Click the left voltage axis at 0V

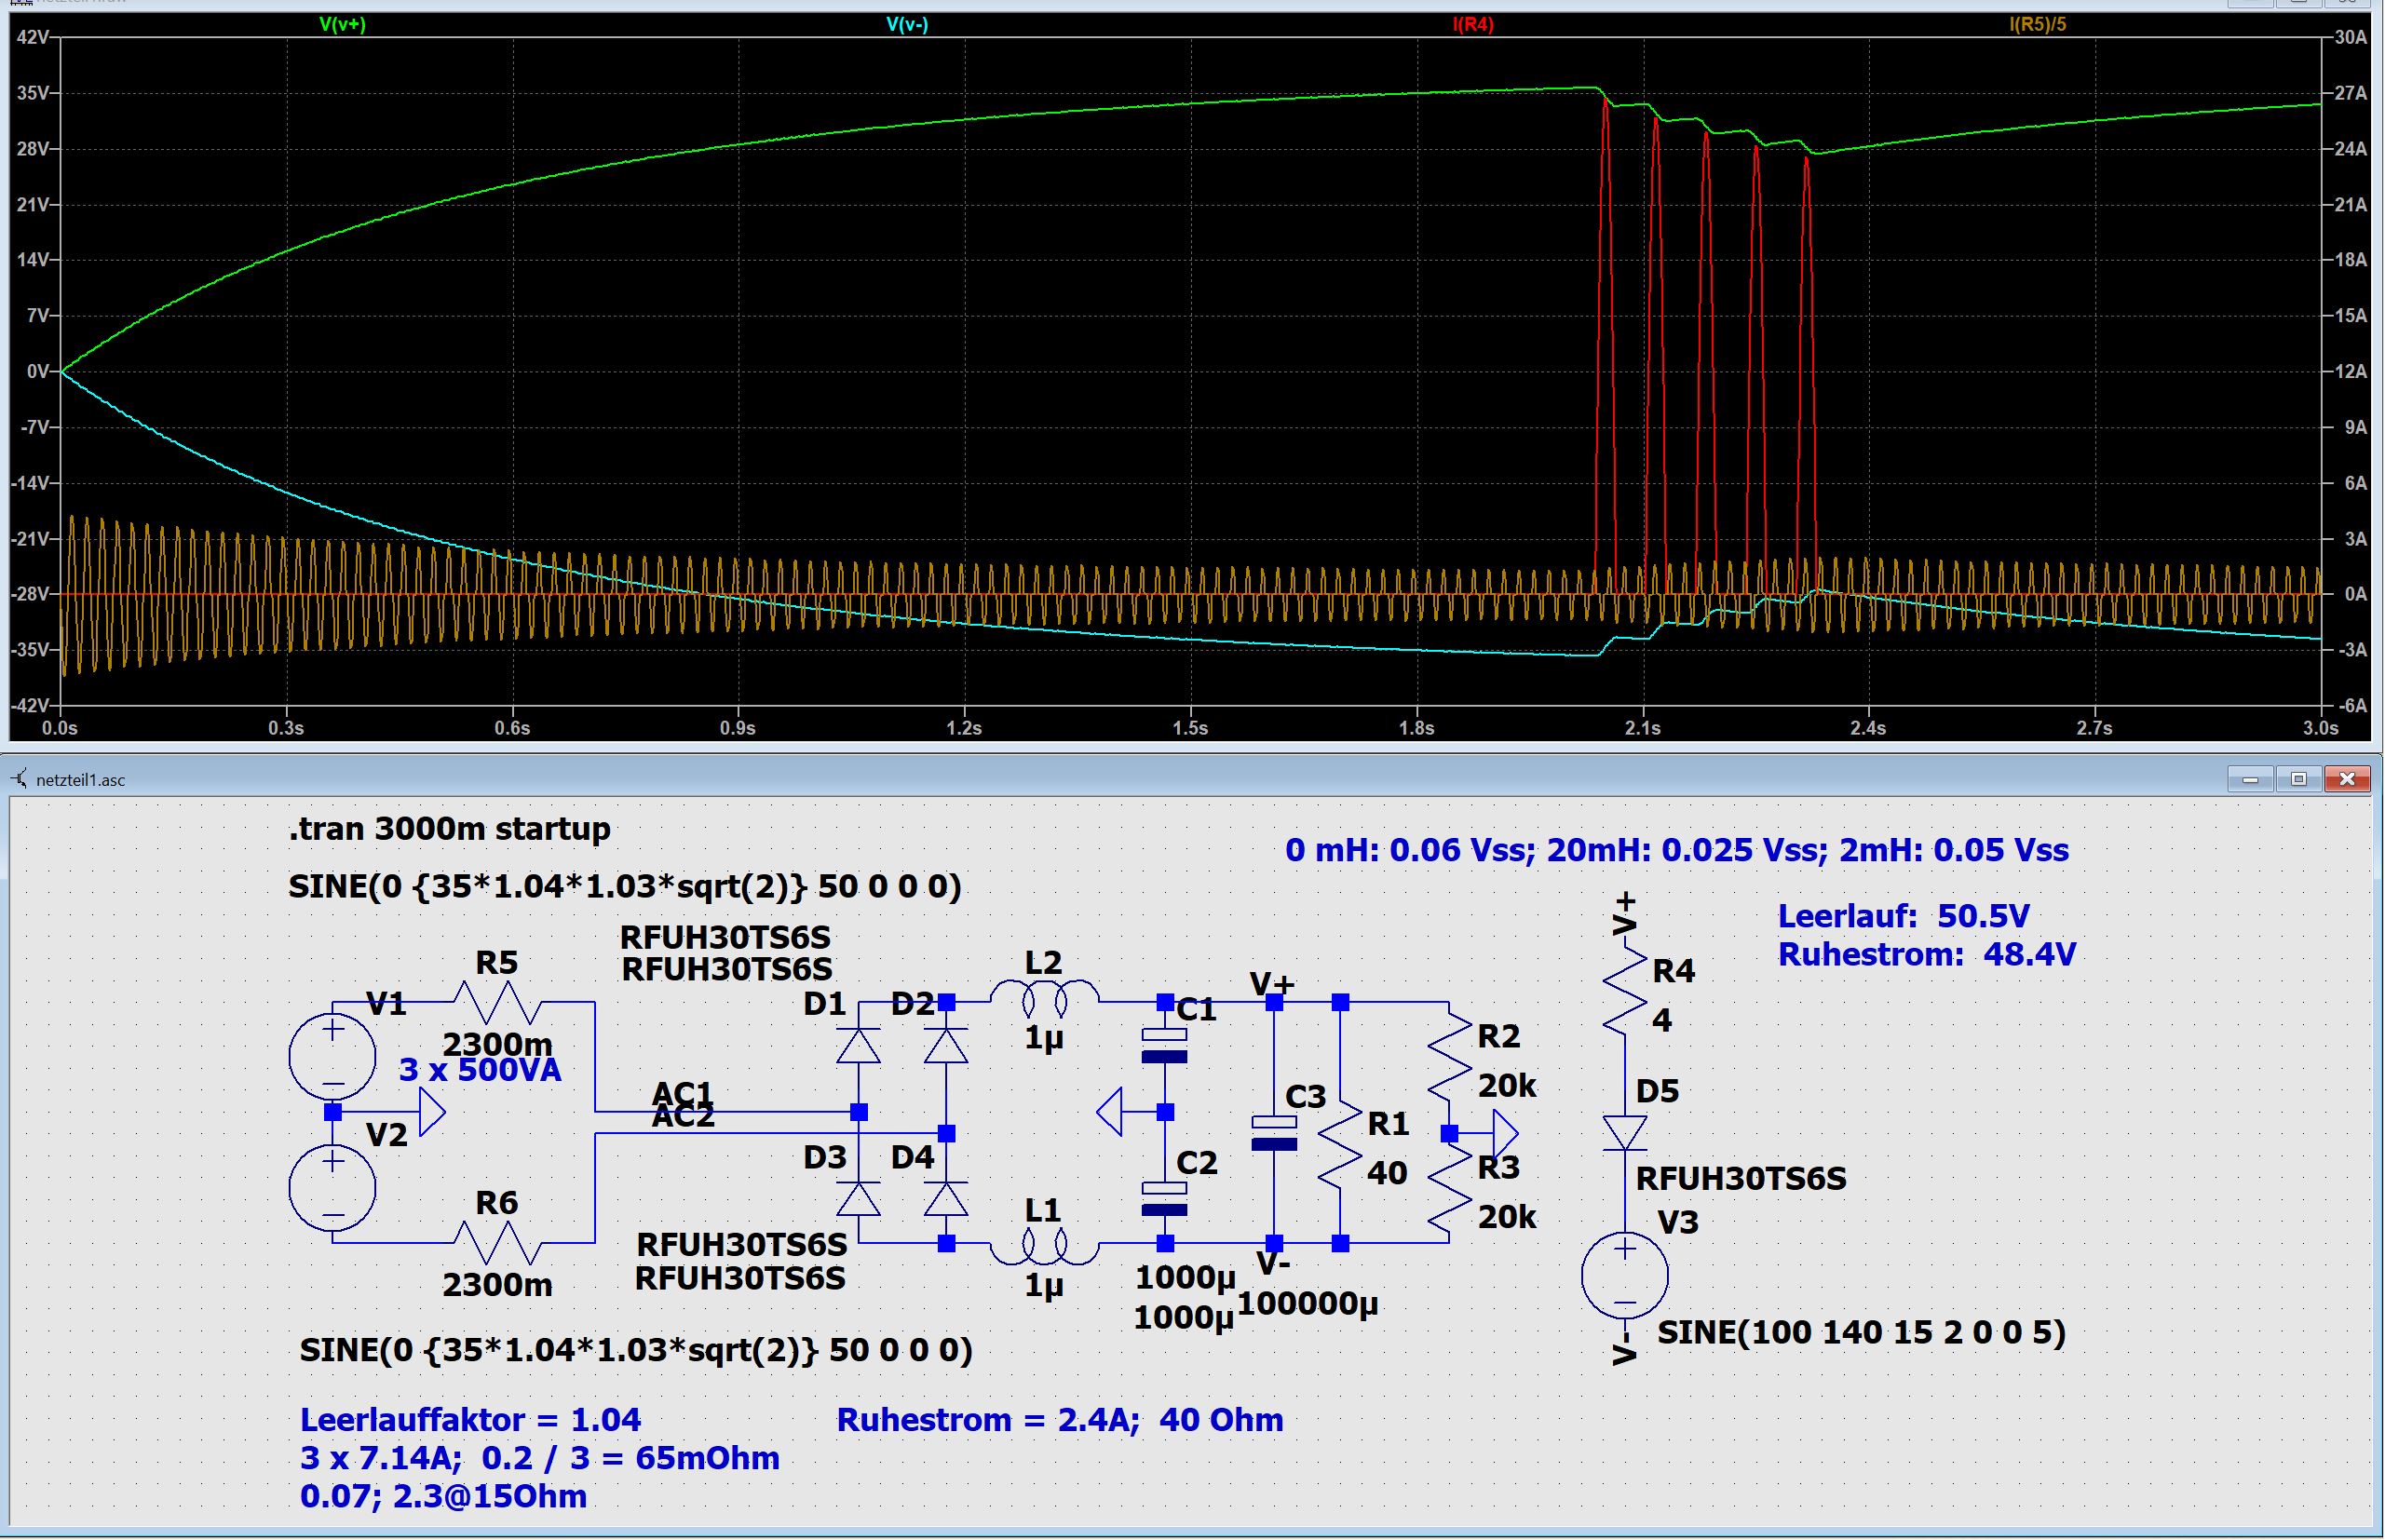pyautogui.click(x=38, y=371)
